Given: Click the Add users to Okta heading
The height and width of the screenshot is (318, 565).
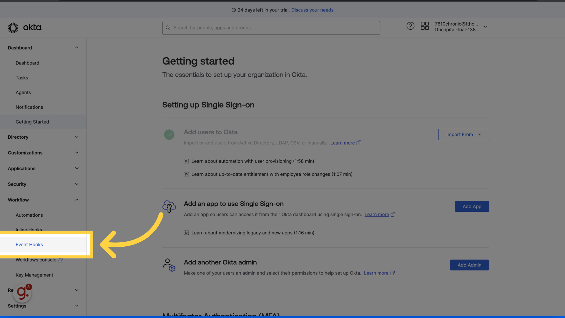Looking at the screenshot, I should coord(211,132).
